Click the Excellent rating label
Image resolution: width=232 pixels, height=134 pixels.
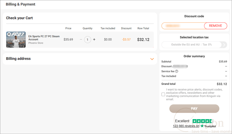[182, 121]
